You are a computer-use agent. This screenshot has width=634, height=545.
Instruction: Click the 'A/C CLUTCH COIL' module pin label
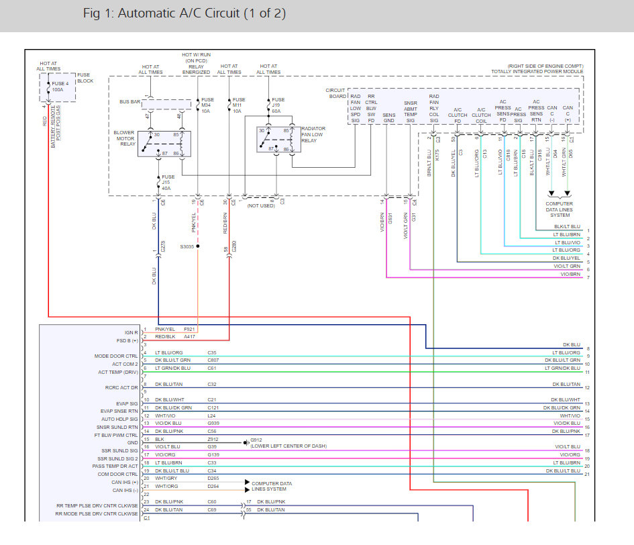tap(481, 115)
